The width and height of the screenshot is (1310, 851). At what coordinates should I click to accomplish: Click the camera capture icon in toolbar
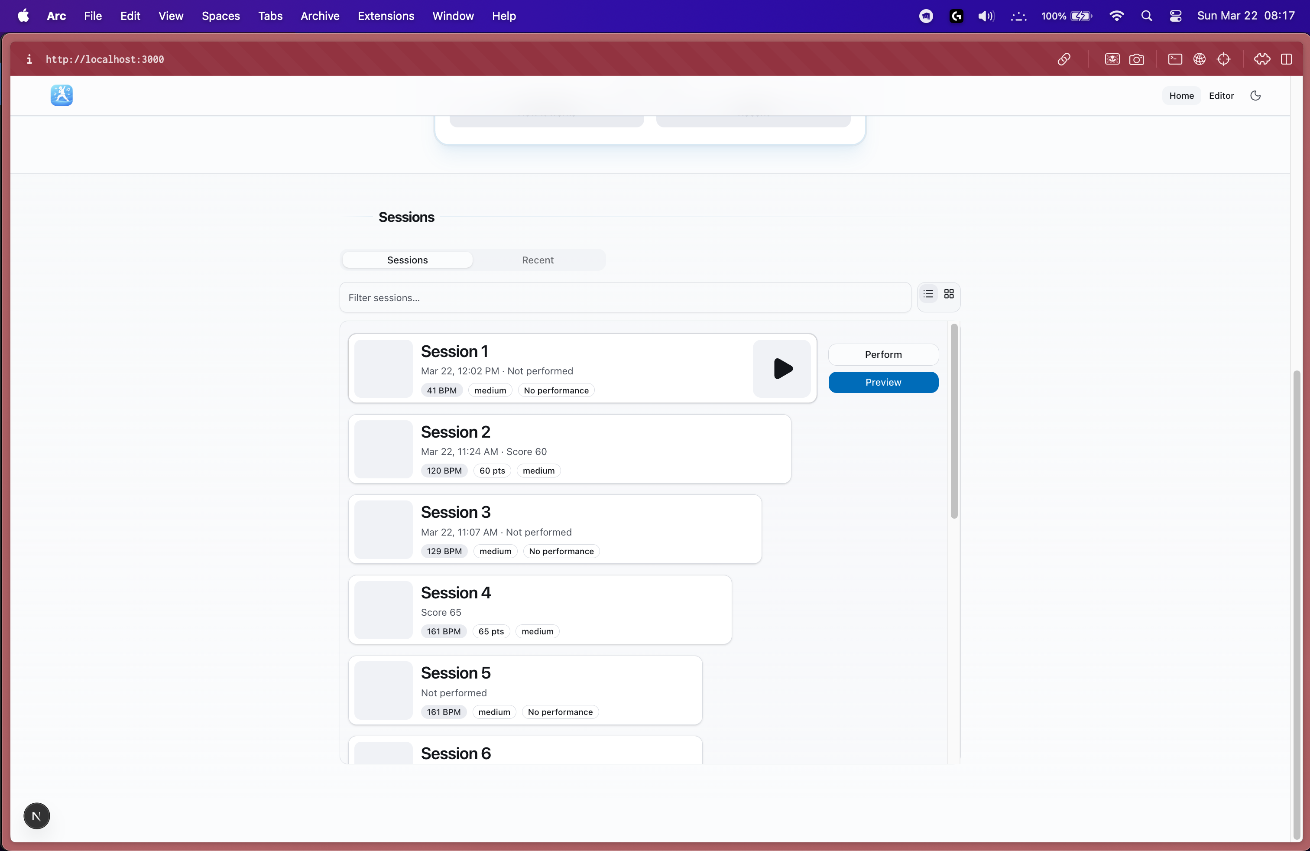1136,59
